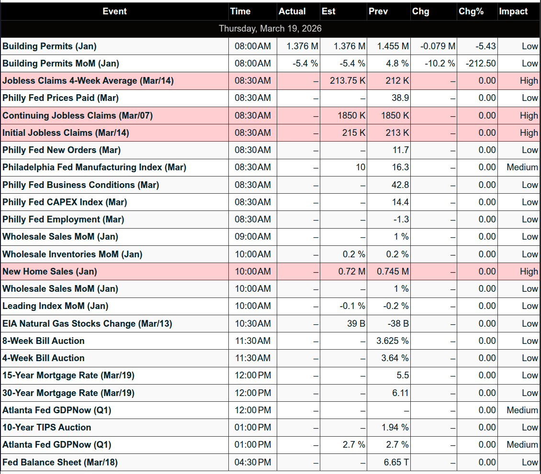Sort by the Time column header
This screenshot has width=541, height=474.
tap(240, 11)
